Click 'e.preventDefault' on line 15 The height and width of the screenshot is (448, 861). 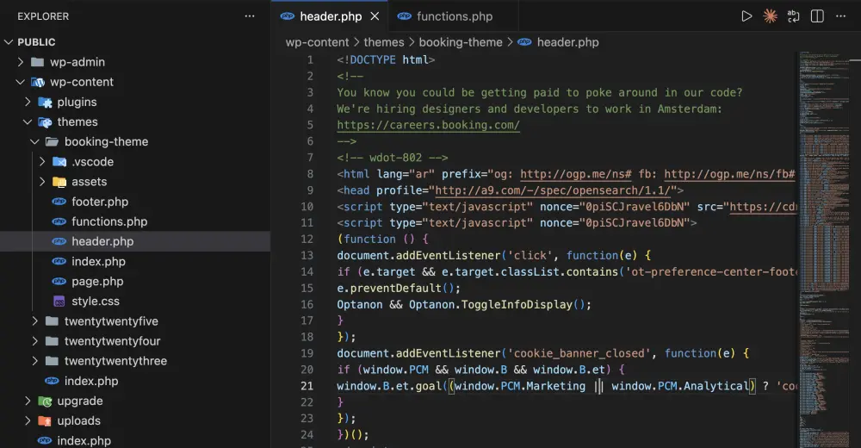tap(389, 288)
